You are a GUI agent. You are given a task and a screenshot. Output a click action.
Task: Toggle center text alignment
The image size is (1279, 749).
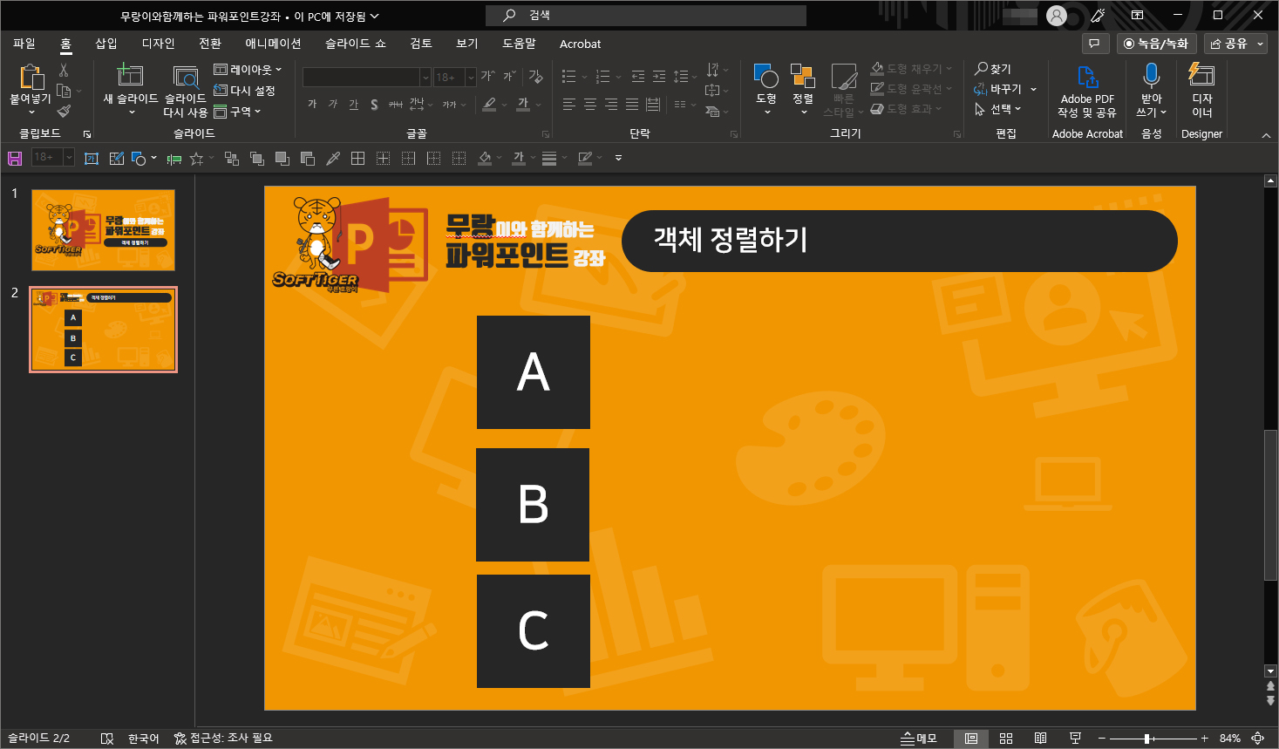click(590, 105)
